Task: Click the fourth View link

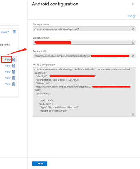Action: (8, 78)
